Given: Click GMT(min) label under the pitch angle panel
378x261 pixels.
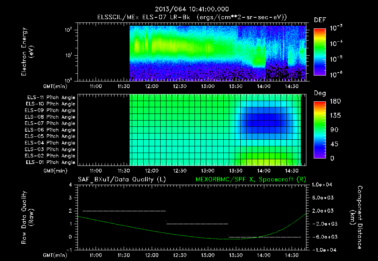Looking at the screenshot, I should click(x=55, y=171).
